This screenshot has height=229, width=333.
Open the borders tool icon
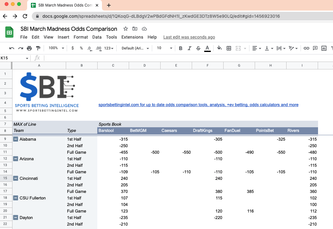click(229, 48)
